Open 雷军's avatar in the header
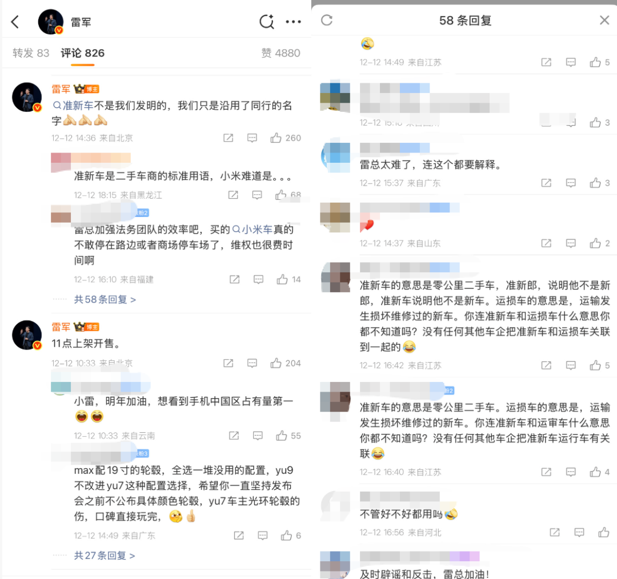Image resolution: width=617 pixels, height=579 pixels. (51, 22)
